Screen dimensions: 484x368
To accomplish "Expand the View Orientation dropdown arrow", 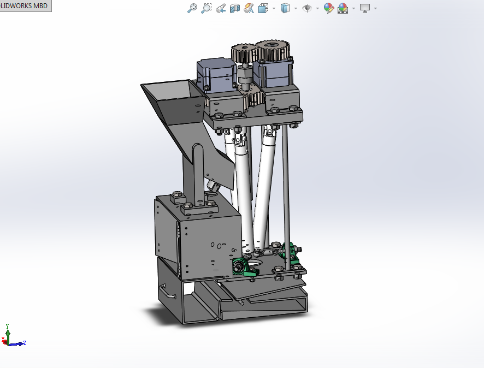I will [x=274, y=8].
